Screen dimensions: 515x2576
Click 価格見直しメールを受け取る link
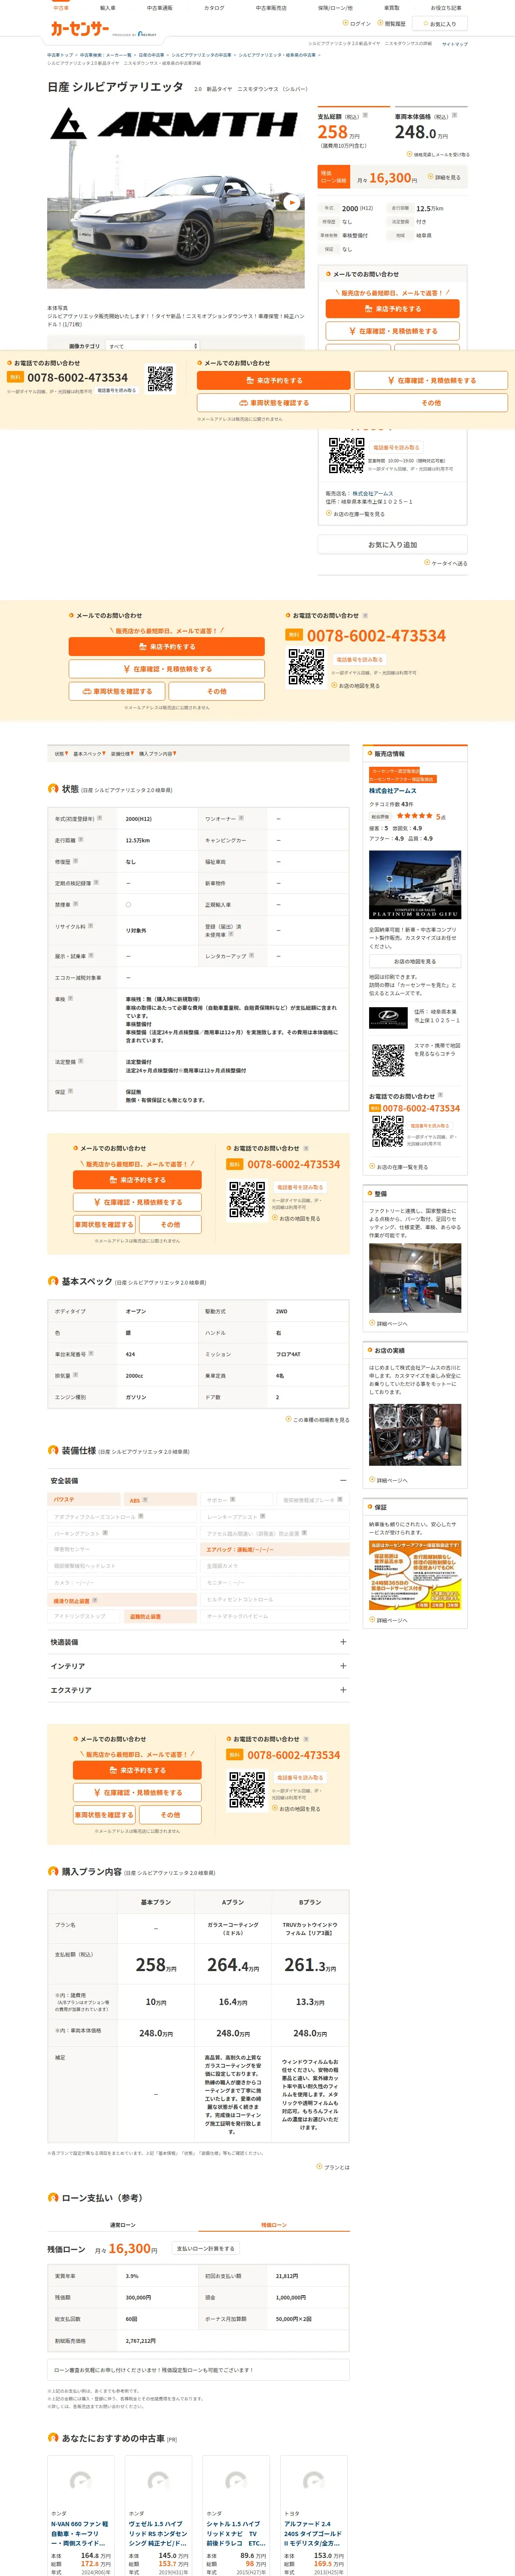(x=439, y=155)
